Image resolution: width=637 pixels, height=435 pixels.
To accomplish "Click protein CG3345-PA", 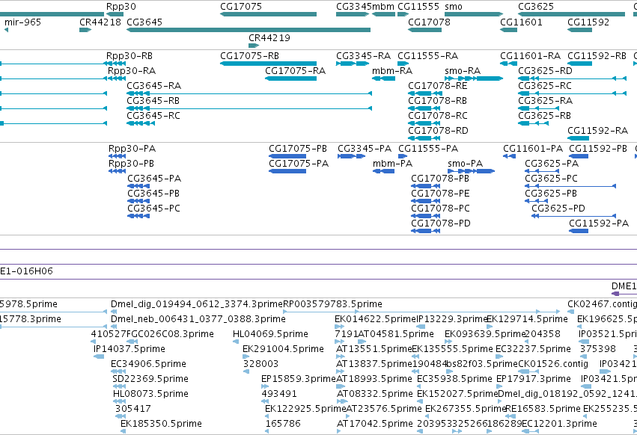I will click(x=365, y=149).
